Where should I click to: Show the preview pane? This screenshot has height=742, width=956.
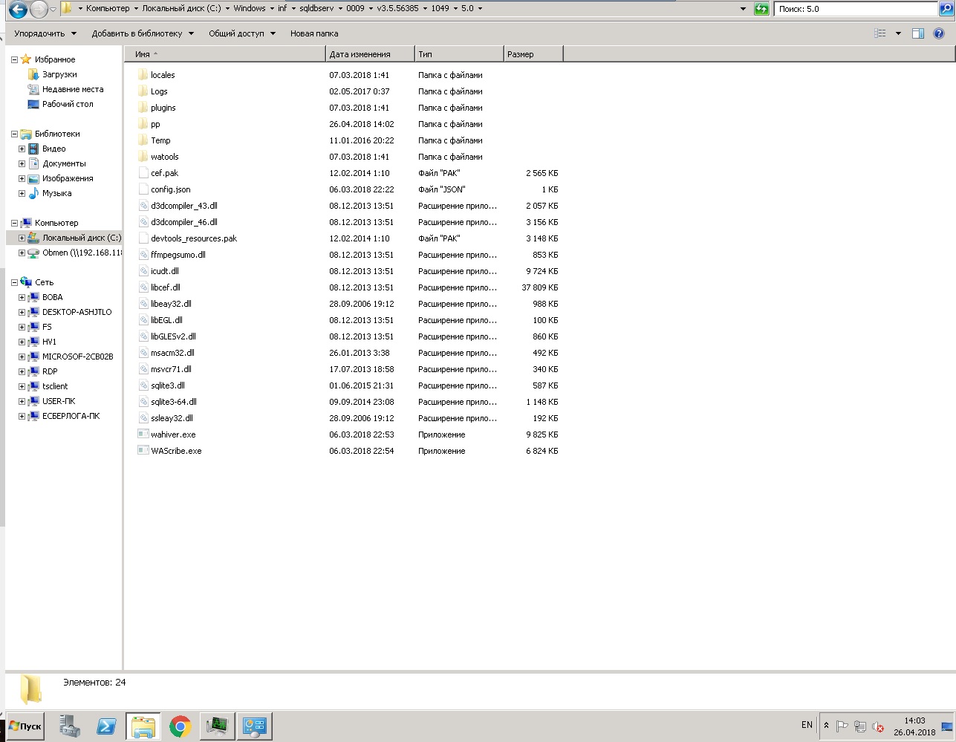point(918,33)
